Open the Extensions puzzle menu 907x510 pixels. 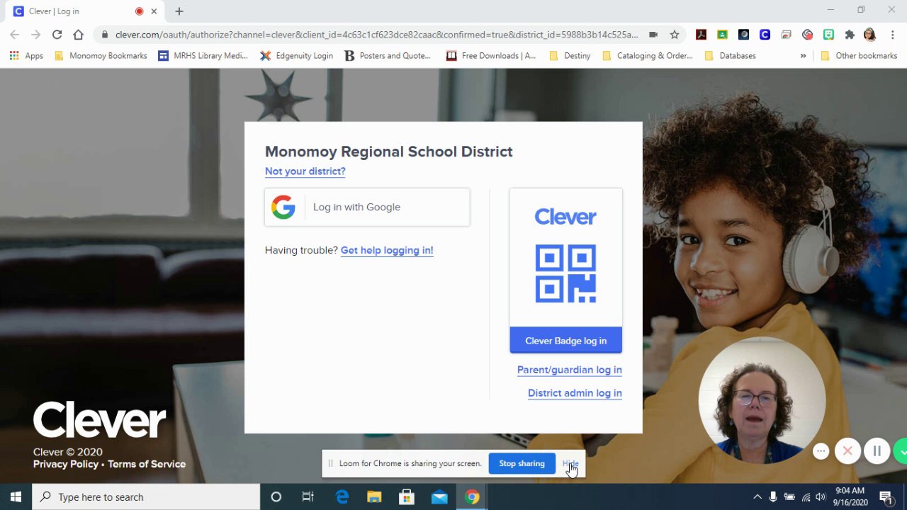tap(850, 35)
